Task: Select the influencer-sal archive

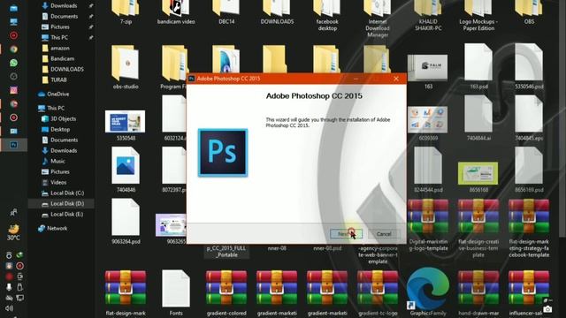Action: pyautogui.click(x=529, y=292)
